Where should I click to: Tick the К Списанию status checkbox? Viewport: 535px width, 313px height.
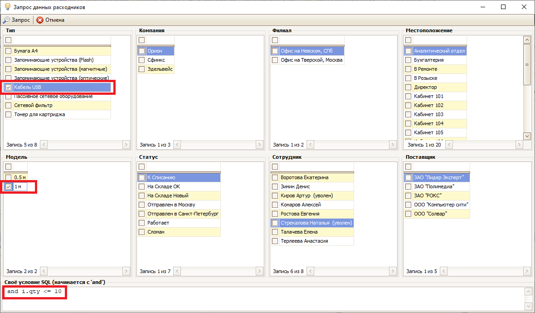click(141, 177)
